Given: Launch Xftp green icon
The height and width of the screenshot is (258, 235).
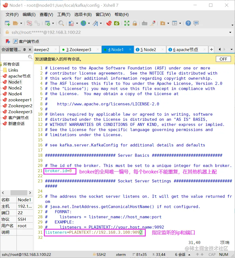Looking at the screenshot, I should point(117,23).
